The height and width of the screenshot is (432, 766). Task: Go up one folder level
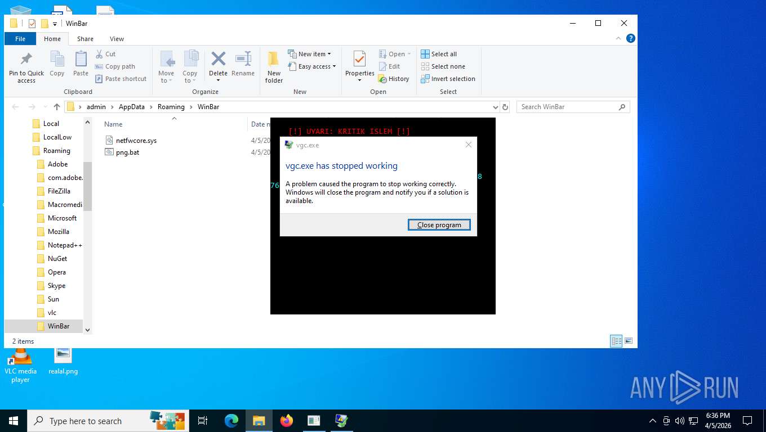pyautogui.click(x=57, y=107)
